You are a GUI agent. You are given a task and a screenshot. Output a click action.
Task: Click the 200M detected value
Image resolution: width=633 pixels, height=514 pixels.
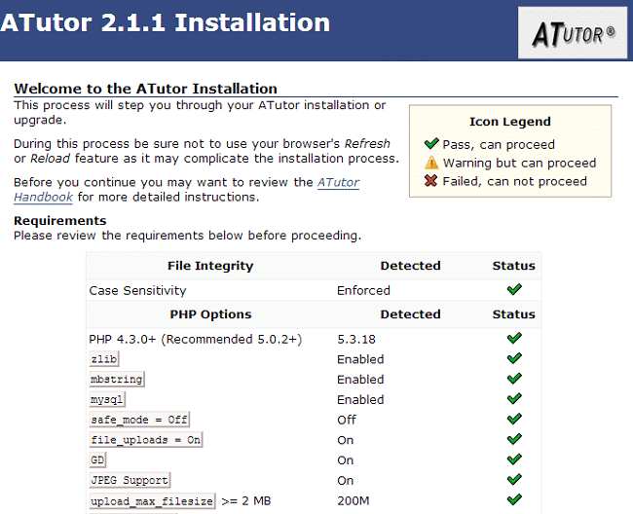tap(354, 501)
